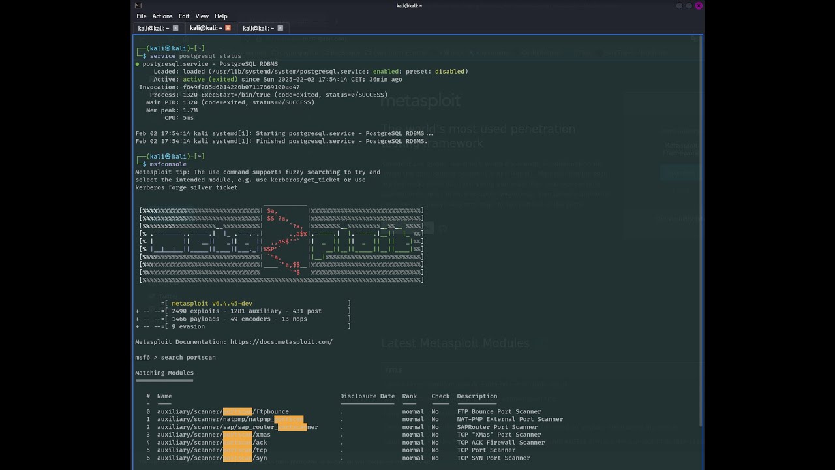Click 'FTP Bounce Port Scanner' description
The height and width of the screenshot is (470, 835).
[x=499, y=412]
